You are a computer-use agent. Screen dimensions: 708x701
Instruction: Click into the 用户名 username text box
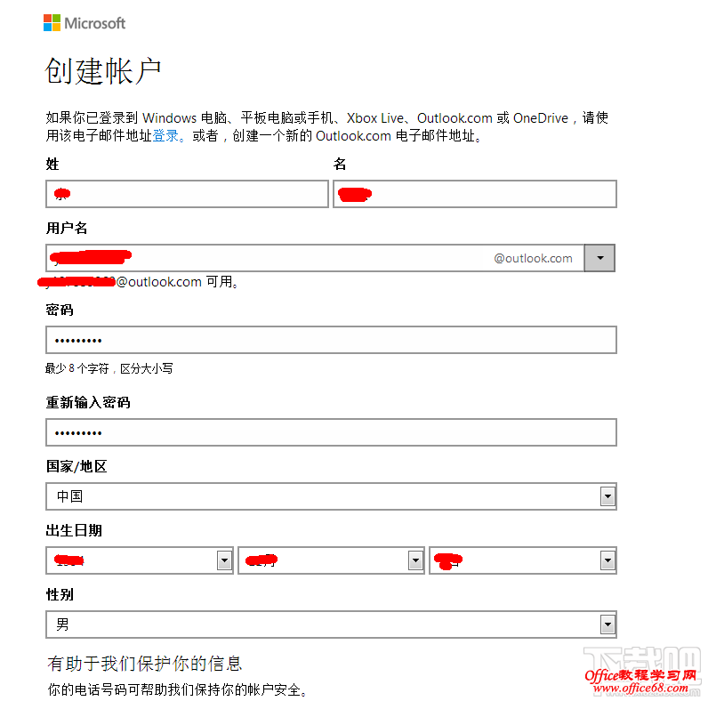click(267, 258)
